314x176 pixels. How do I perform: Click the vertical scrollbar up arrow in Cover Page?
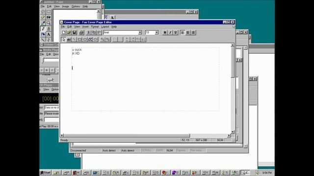233,45
